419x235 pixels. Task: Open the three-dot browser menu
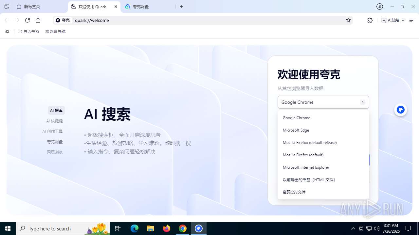point(412,20)
